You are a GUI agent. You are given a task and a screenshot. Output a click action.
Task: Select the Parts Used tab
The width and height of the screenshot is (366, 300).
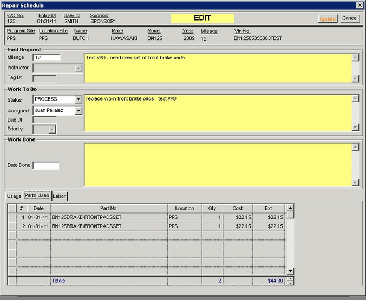[37, 196]
